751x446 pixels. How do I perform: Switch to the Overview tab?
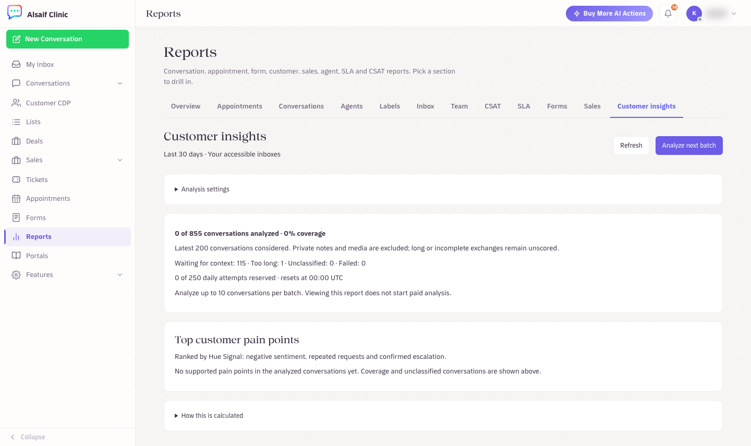[x=186, y=106]
